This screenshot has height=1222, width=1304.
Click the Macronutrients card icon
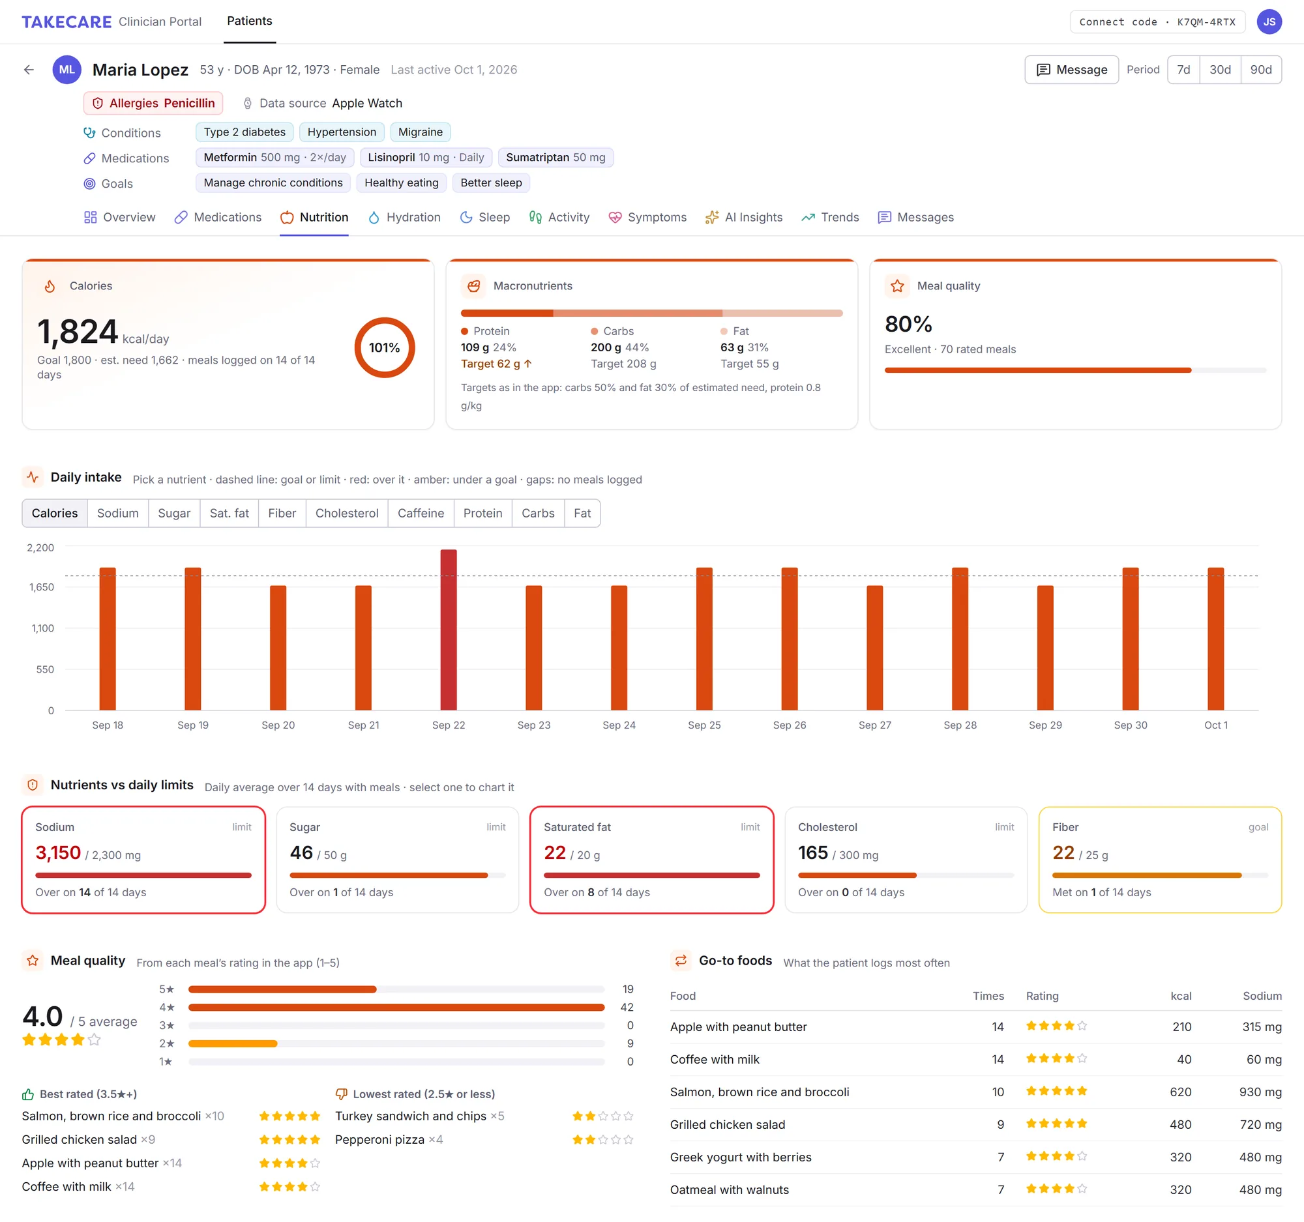(x=473, y=286)
